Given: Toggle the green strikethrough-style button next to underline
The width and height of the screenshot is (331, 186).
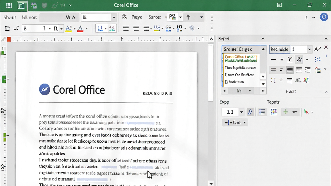Looking at the screenshot, I should 112,28.
